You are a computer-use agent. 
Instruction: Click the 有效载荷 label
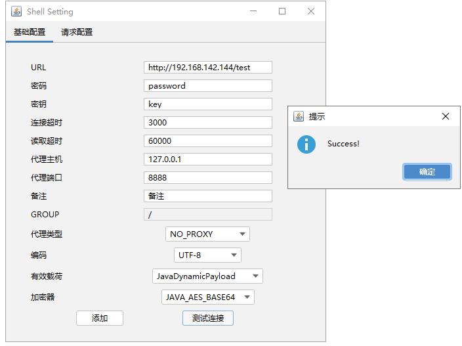click(x=47, y=276)
